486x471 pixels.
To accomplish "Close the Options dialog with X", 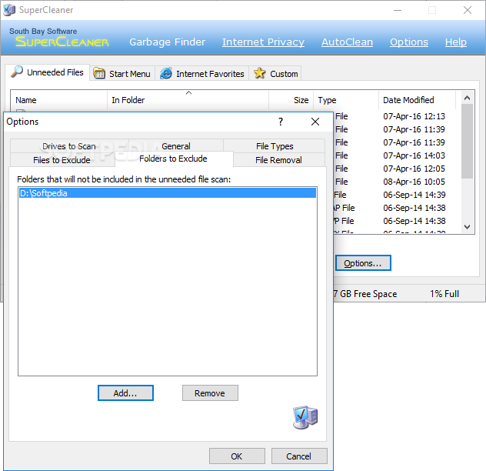I will point(315,122).
